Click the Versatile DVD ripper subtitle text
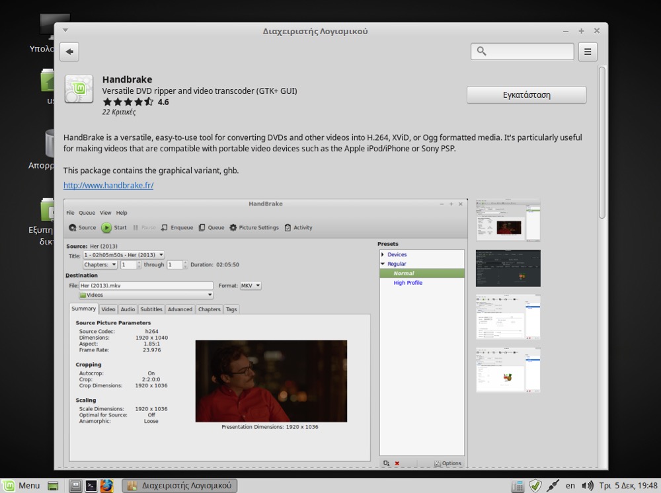The height and width of the screenshot is (493, 661). pos(200,91)
